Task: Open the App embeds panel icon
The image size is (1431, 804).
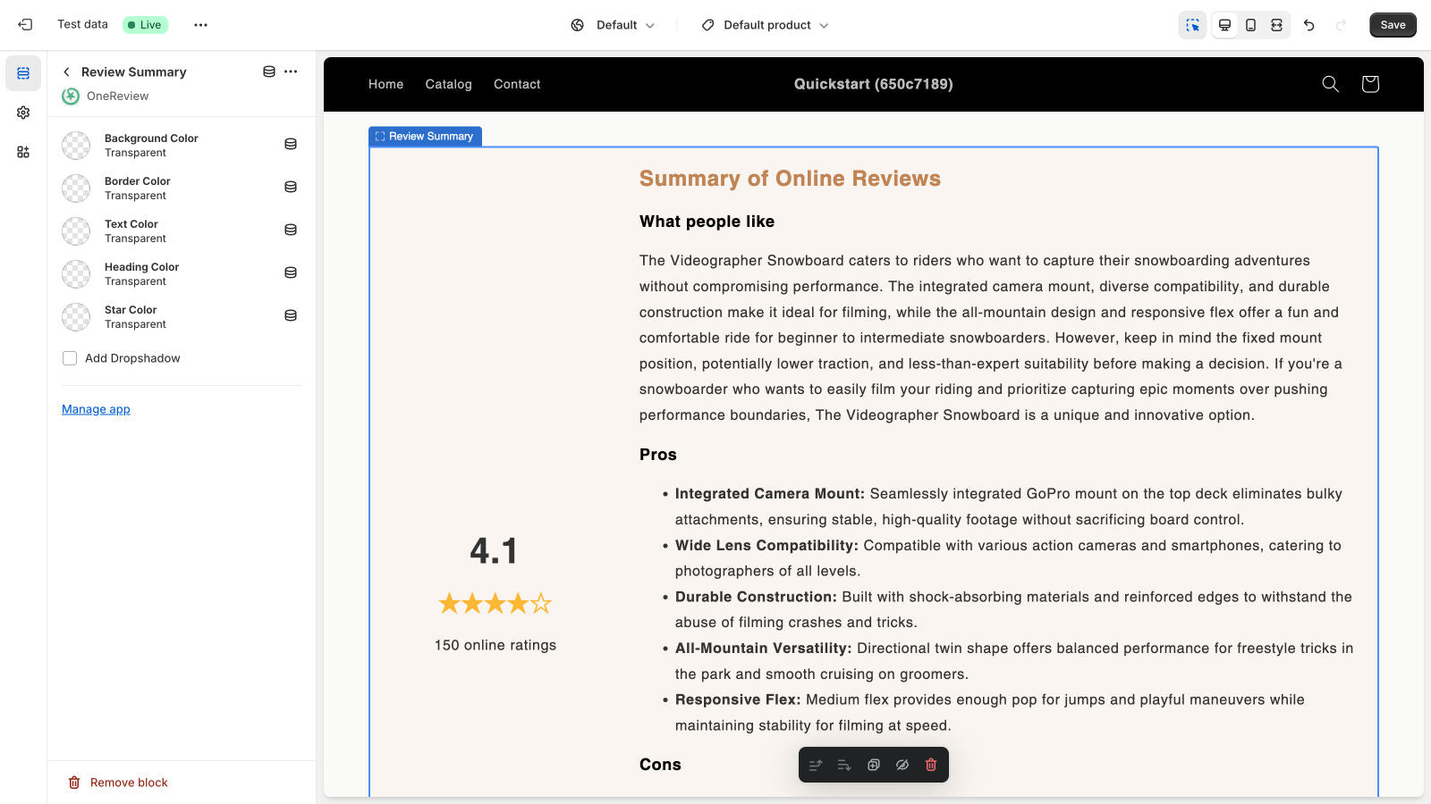Action: pos(23,152)
